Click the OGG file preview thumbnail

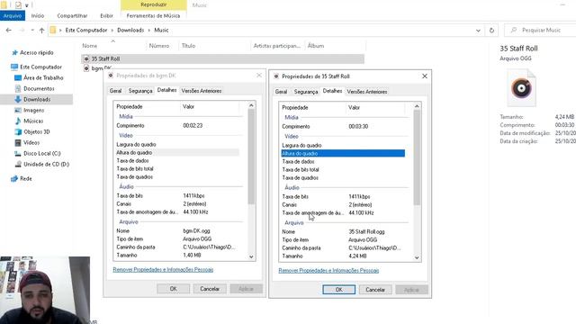[x=521, y=88]
